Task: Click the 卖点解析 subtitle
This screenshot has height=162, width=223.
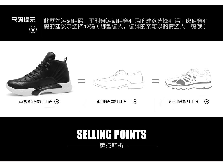Action: click(111, 146)
